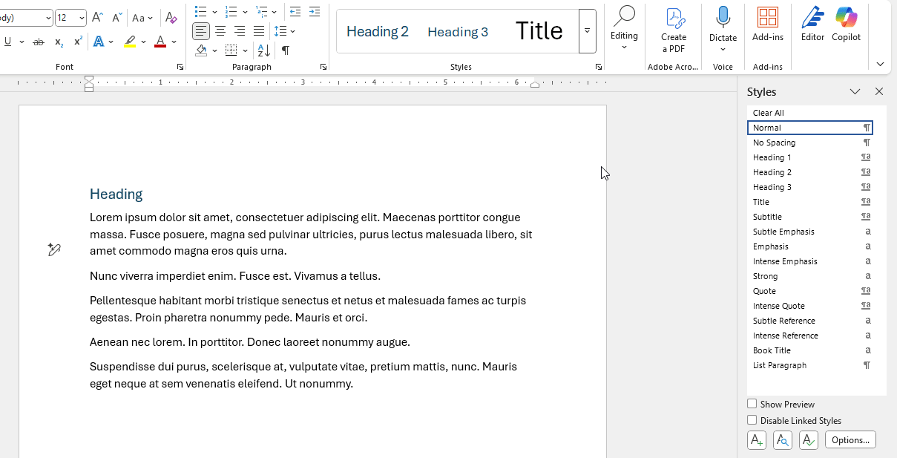897x458 pixels.
Task: Open the line spacing dropdown arrow
Action: coord(293,31)
